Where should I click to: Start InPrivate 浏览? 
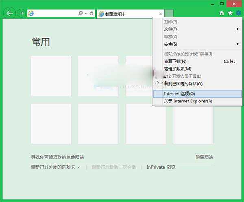point(161,167)
